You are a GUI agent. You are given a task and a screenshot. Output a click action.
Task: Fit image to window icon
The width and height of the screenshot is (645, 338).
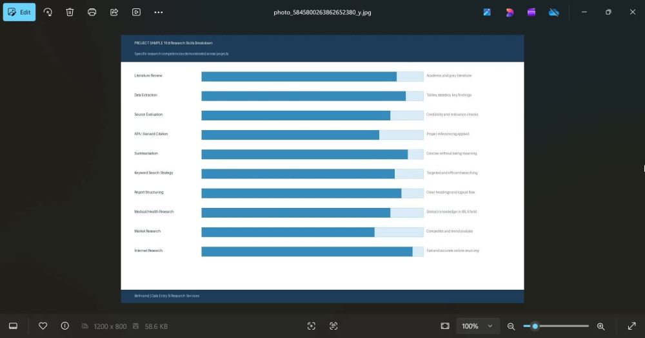[x=445, y=326]
